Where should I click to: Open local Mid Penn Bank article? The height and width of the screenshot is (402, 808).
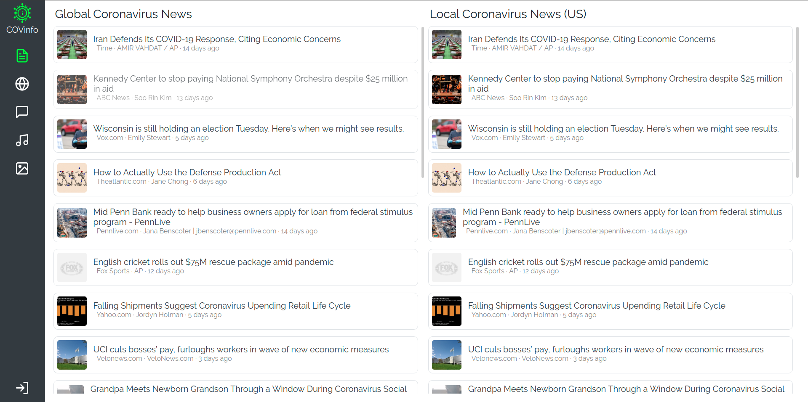pos(611,222)
